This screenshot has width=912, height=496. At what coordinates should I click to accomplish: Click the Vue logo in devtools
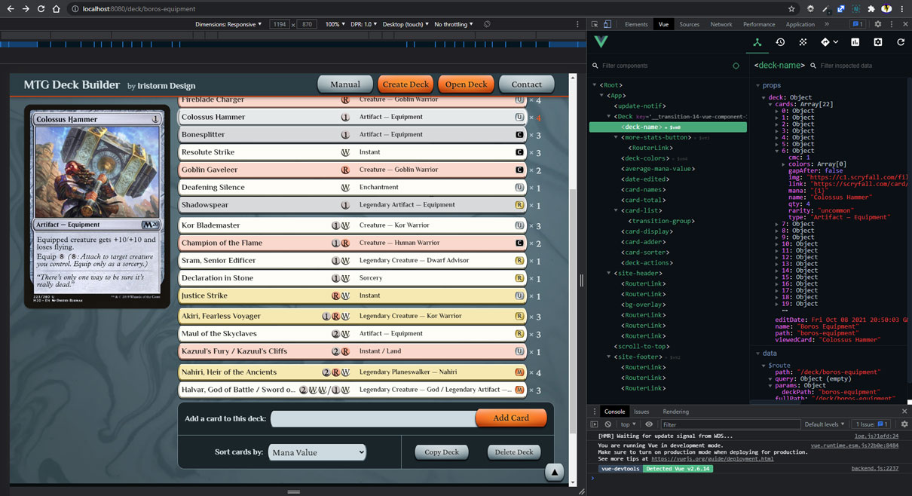(x=601, y=42)
